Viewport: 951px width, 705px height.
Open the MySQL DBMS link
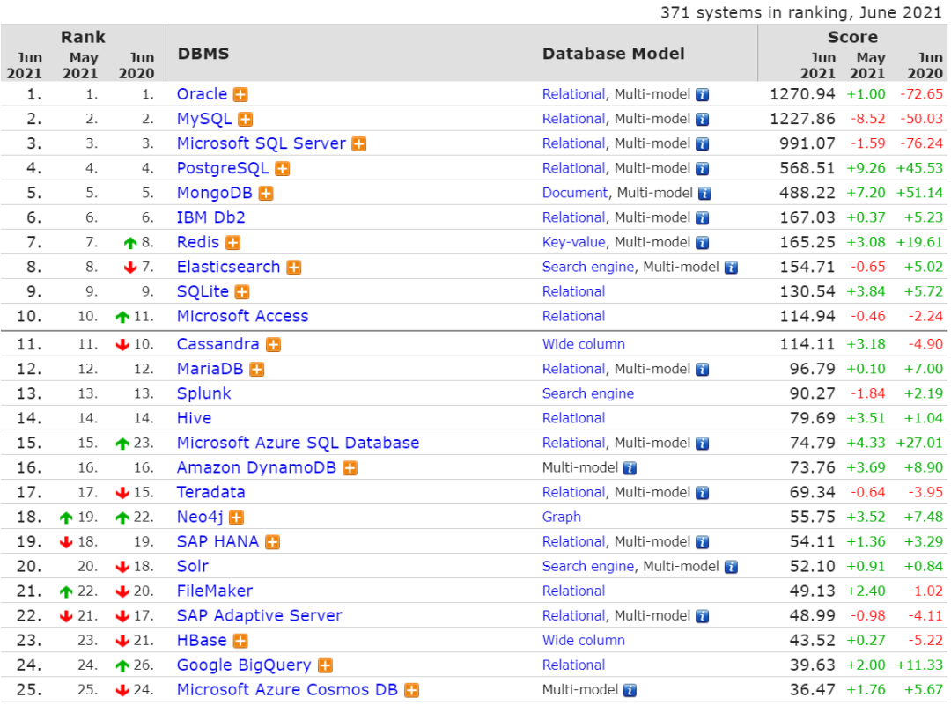tap(204, 119)
